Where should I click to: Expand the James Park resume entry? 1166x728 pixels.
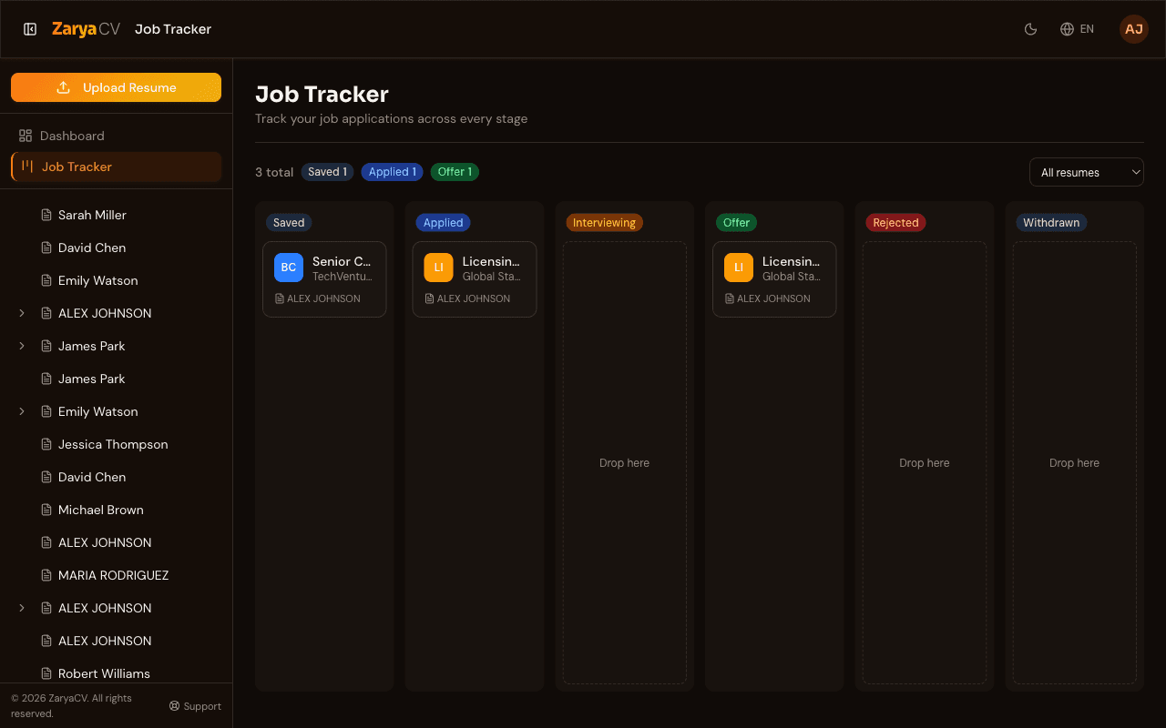point(22,345)
